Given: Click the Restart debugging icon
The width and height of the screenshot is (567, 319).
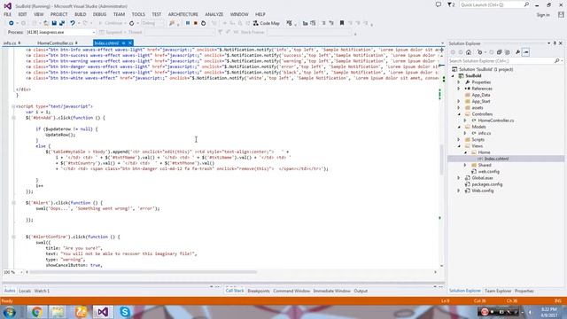Looking at the screenshot, I should click(203, 23).
